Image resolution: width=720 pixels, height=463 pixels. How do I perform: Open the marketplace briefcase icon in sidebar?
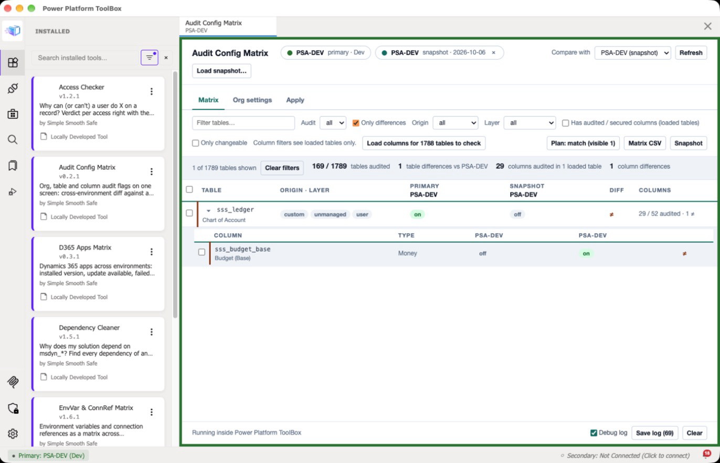click(13, 114)
